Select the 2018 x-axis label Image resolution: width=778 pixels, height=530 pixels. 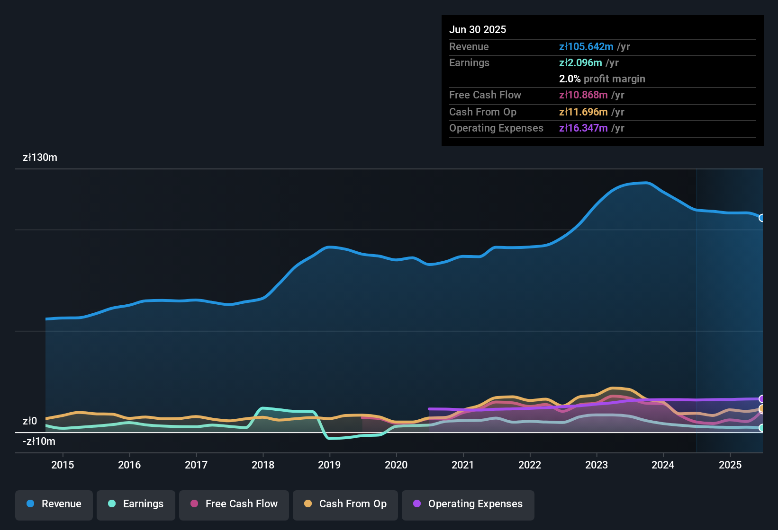click(x=263, y=465)
